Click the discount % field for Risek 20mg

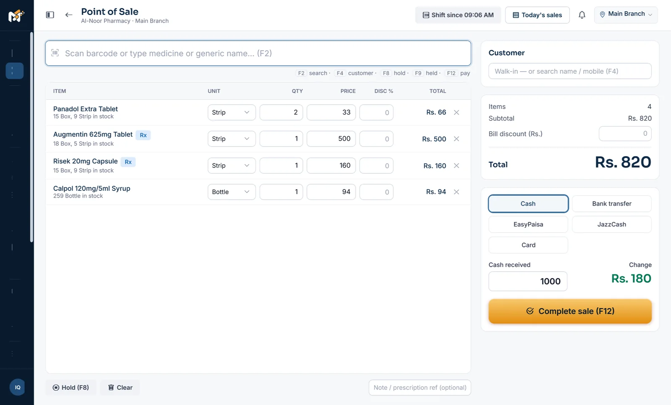[376, 165]
